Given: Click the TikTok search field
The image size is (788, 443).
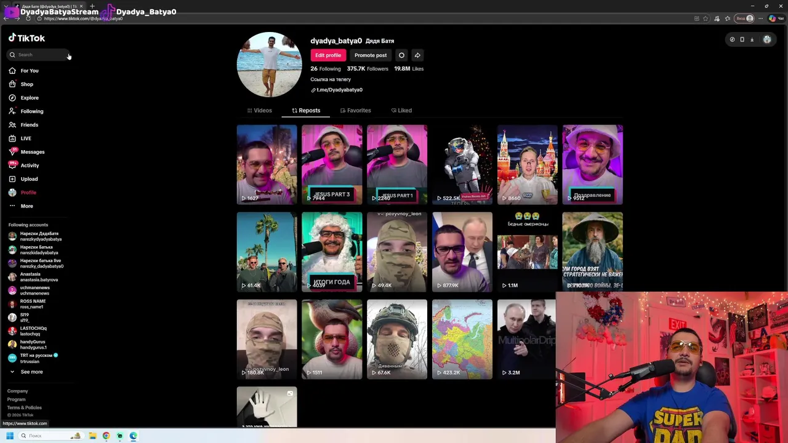Looking at the screenshot, I should 37,55.
